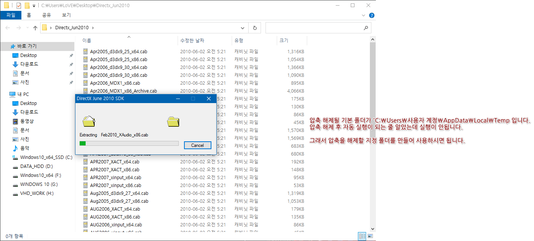Click the Directx_Jun2010 breadcrumb
The height and width of the screenshot is (241, 534).
72,28
